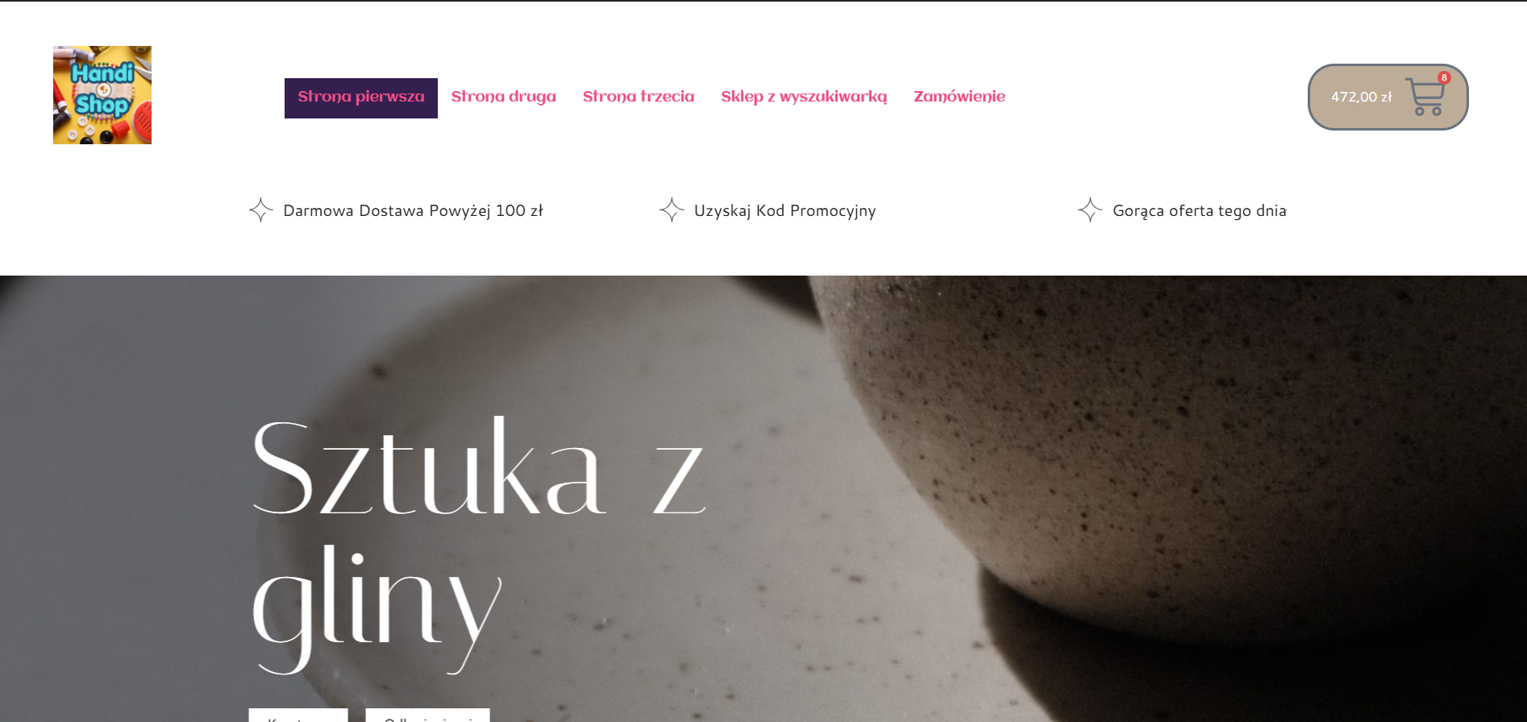Open the Strona pierwsza menu item
The image size is (1527, 722).
point(361,98)
